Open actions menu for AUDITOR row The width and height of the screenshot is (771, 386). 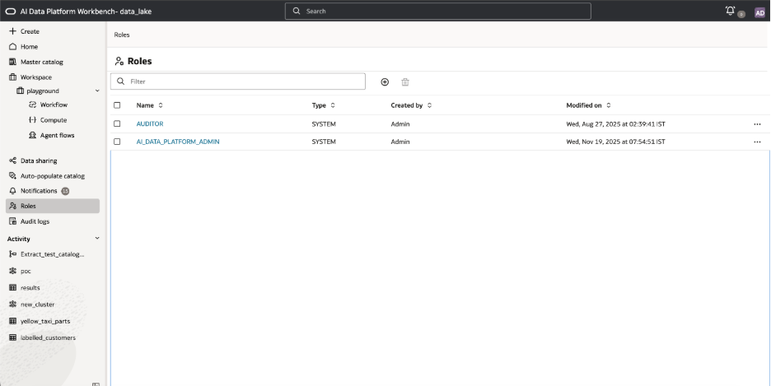click(757, 124)
